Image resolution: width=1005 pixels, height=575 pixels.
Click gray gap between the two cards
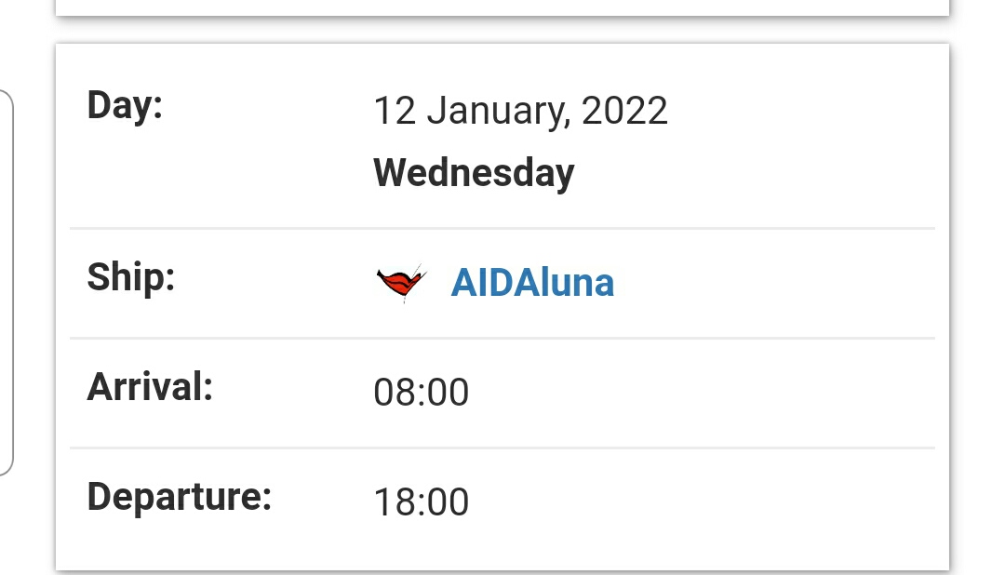(502, 30)
